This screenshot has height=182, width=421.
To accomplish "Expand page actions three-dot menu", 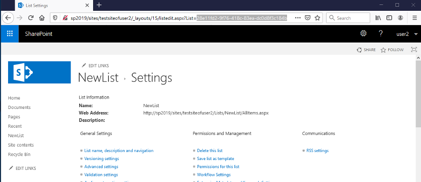I will (x=298, y=18).
